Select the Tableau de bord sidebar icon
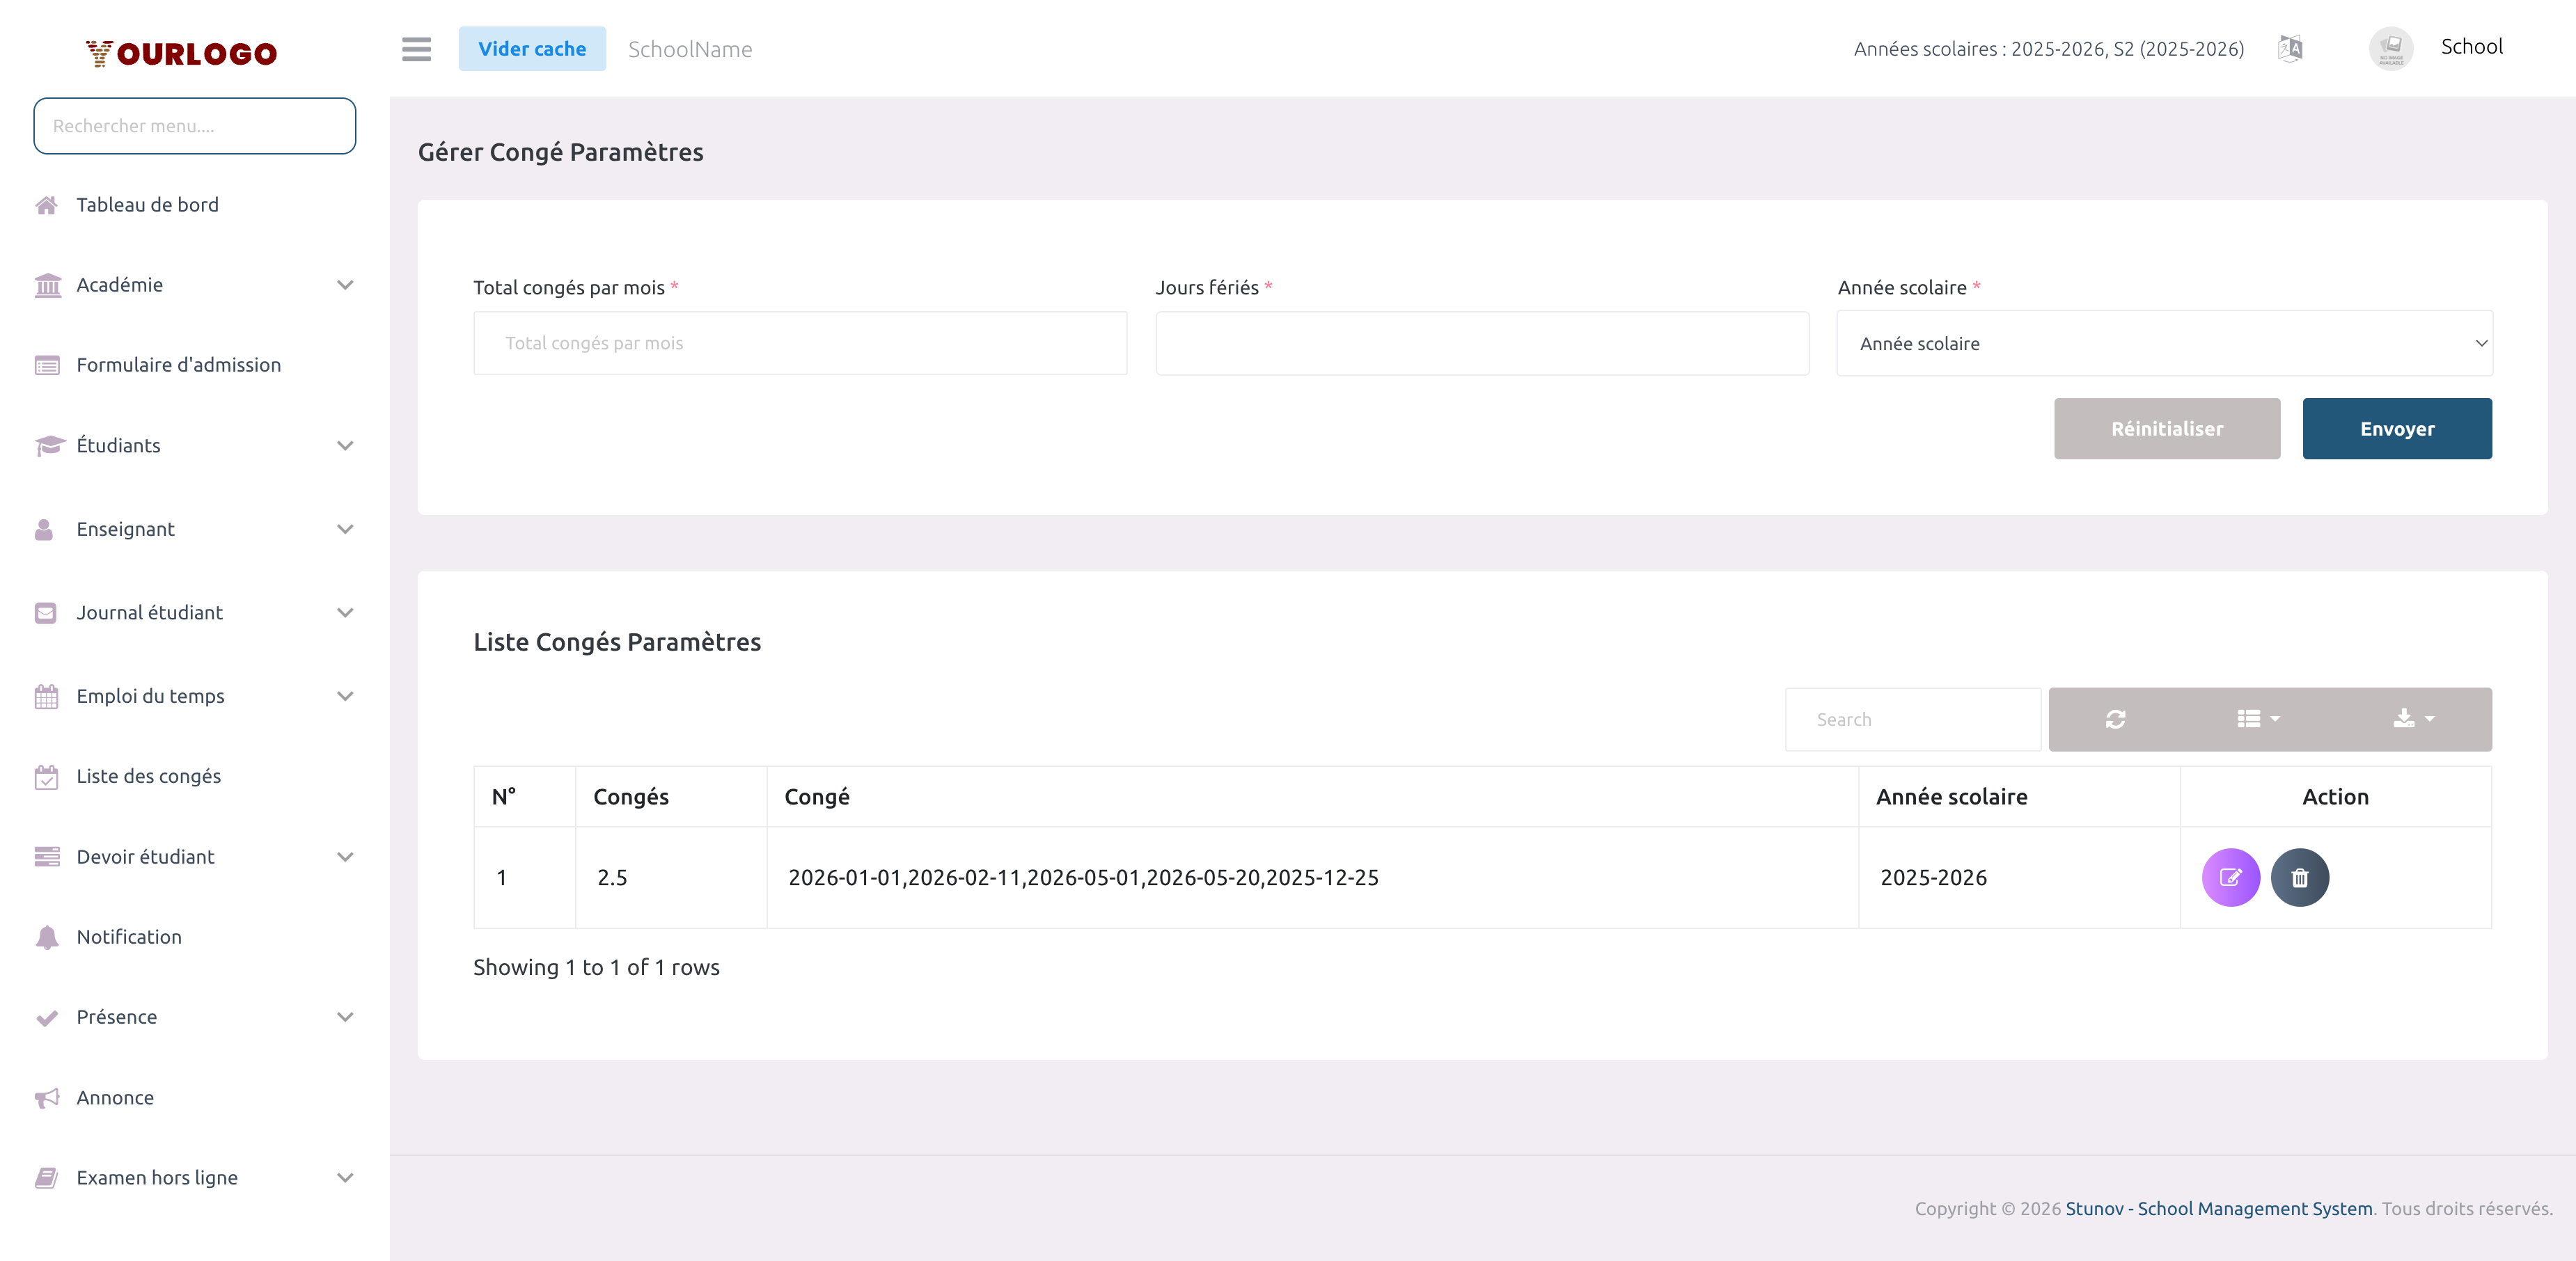 [47, 205]
